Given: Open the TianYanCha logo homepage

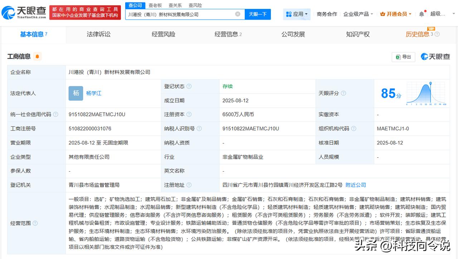Looking at the screenshot, I should [x=24, y=12].
